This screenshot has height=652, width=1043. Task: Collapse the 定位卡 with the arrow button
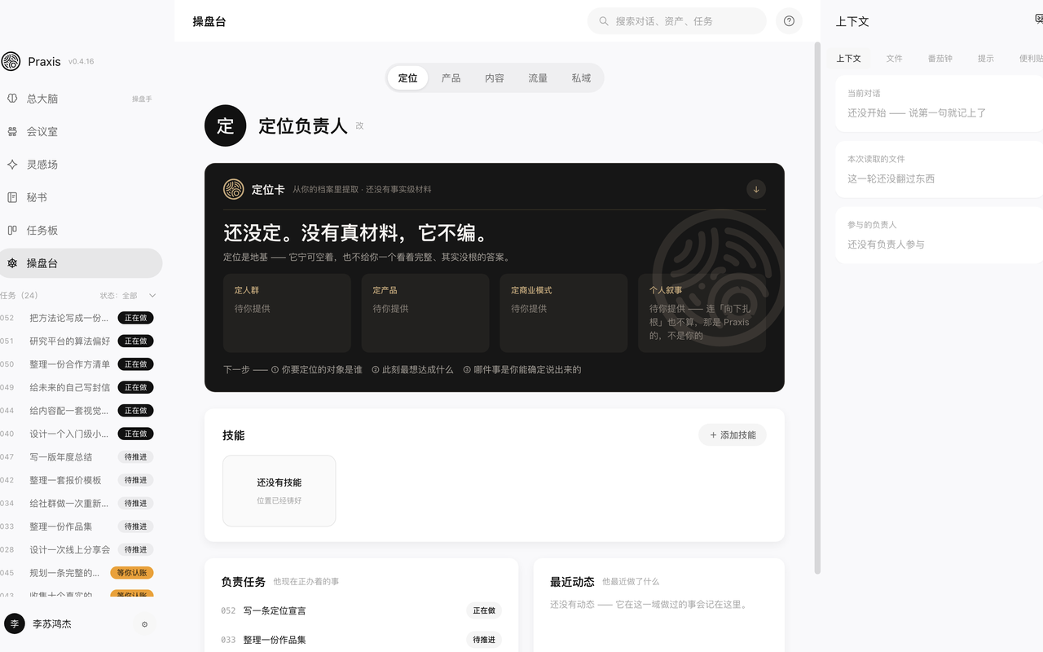point(756,189)
